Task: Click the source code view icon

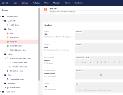Action: click(x=78, y=62)
